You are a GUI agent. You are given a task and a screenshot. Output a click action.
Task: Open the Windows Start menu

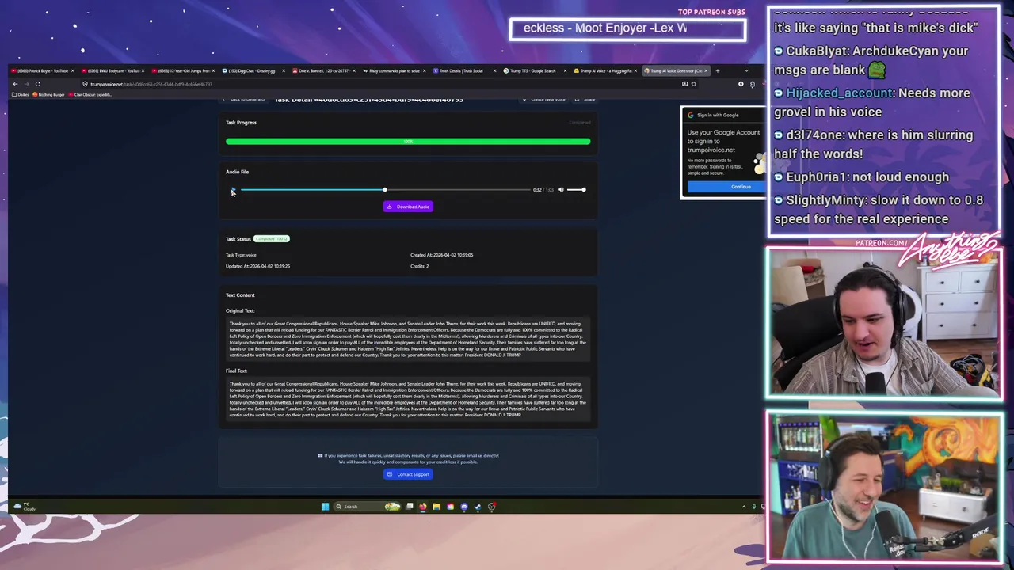point(325,507)
